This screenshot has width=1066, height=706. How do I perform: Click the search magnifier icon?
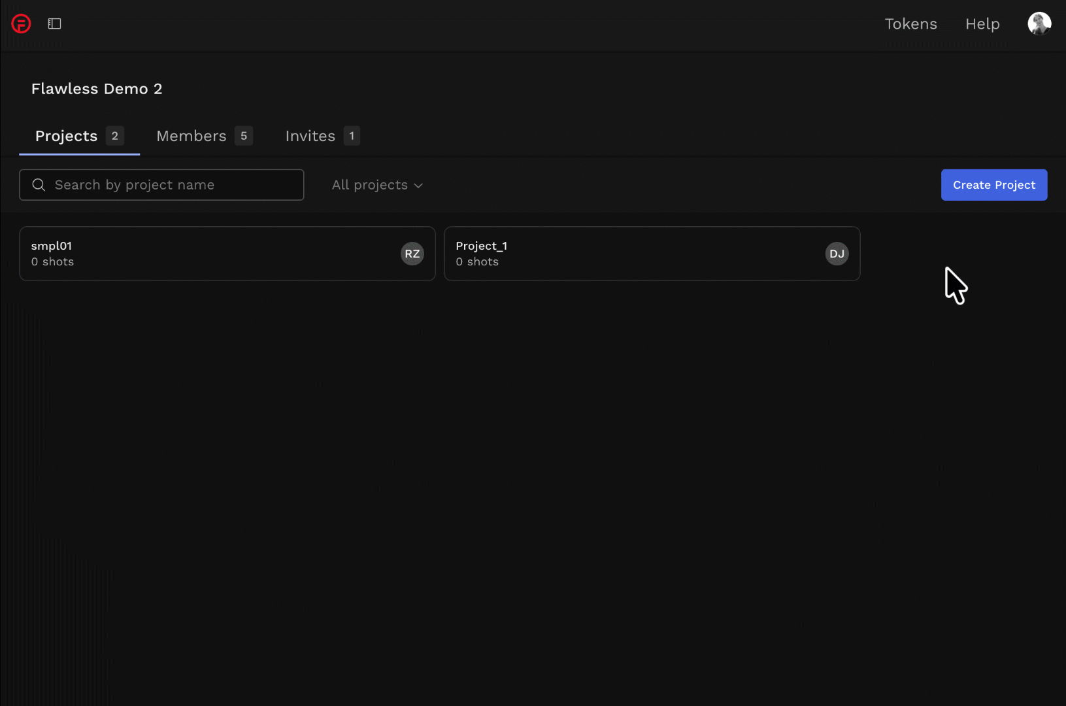[x=39, y=185]
